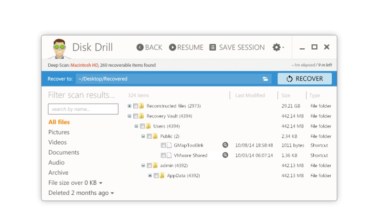Collapse the Users folder
This screenshot has height=223, width=382.
tap(136, 126)
